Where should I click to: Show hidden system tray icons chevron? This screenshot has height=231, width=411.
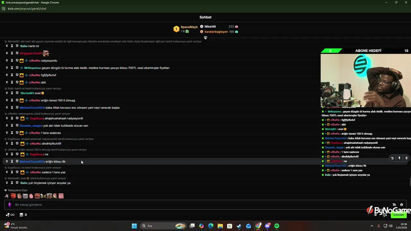pos(372,226)
